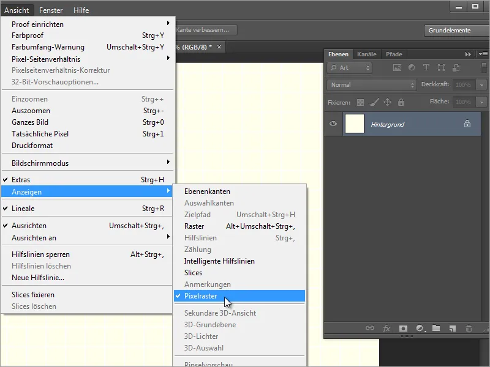Create a new layer icon
Screen dimensions: 490x367
click(x=452, y=328)
